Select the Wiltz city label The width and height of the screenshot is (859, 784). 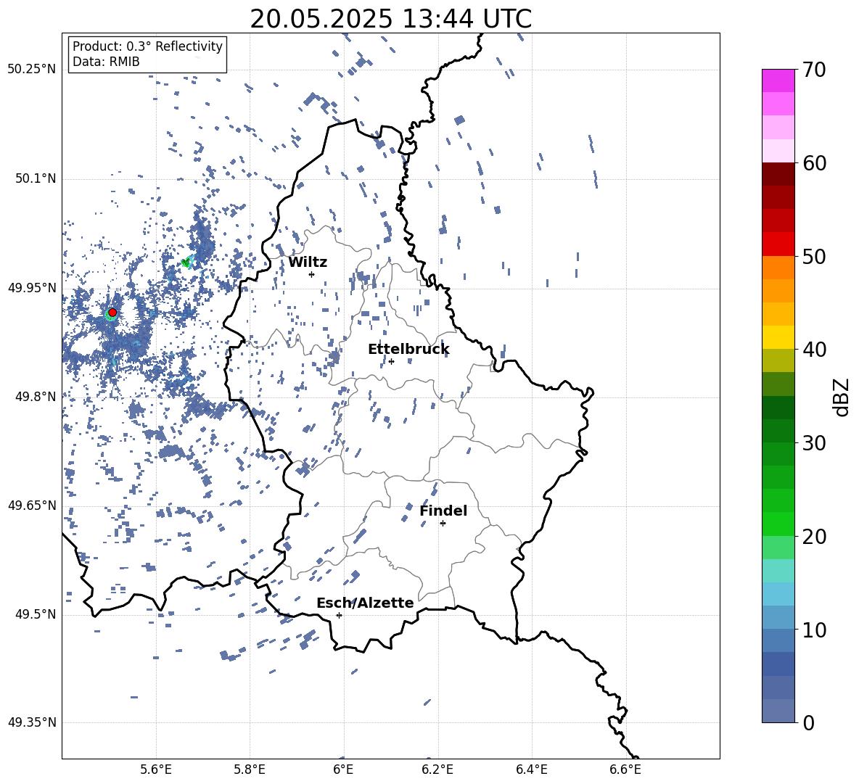point(308,263)
